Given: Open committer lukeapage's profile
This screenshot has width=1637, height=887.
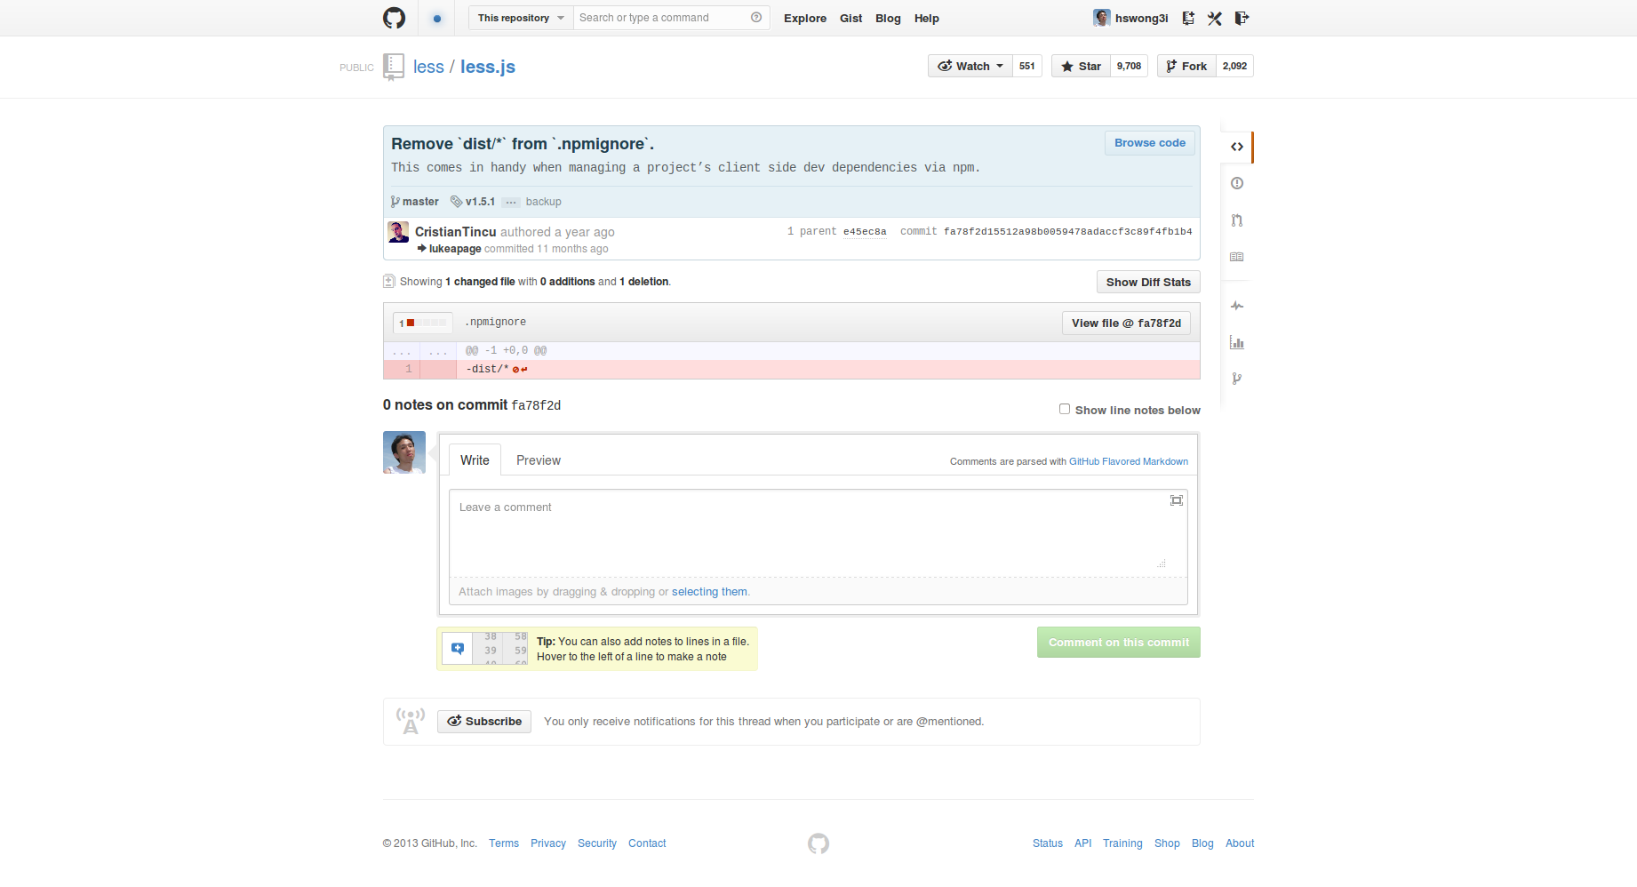Looking at the screenshot, I should click(x=455, y=249).
